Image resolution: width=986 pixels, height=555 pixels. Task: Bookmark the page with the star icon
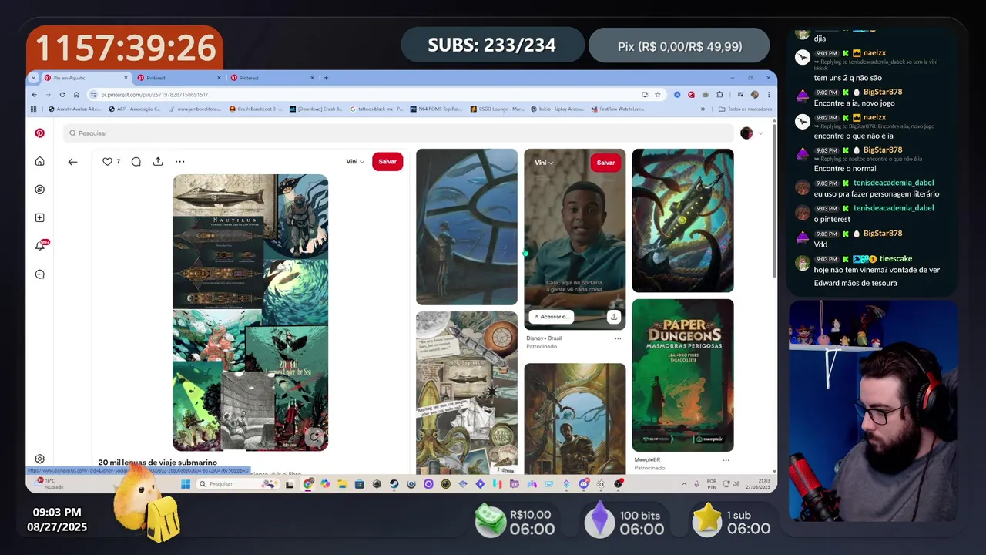click(657, 94)
